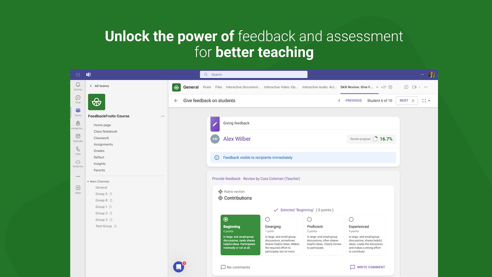Open the Reflect page

click(99, 157)
